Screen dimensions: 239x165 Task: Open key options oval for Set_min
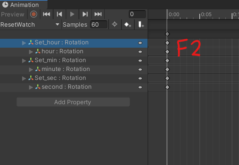(140, 61)
